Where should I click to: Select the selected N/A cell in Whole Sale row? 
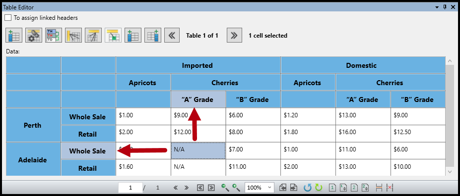(x=198, y=151)
